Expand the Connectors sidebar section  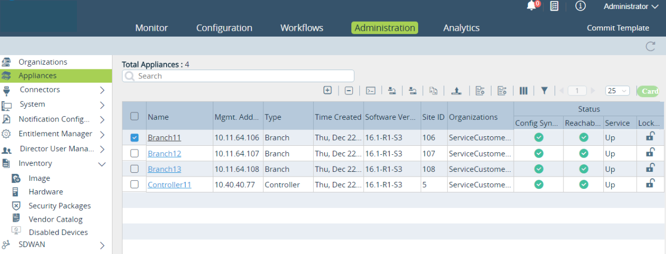click(102, 90)
